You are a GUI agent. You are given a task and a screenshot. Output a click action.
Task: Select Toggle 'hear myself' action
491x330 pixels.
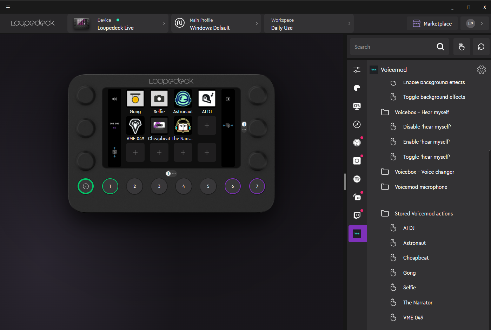(x=426, y=157)
